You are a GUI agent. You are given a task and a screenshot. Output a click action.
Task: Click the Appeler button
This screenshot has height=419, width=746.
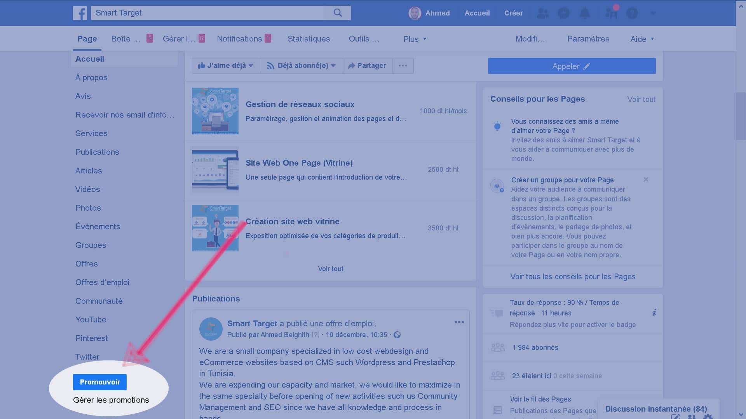[x=572, y=66]
